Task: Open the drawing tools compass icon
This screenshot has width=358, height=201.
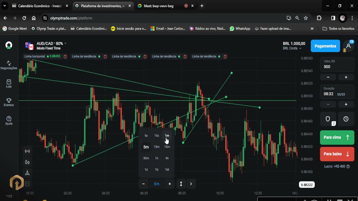Action: 27,173
